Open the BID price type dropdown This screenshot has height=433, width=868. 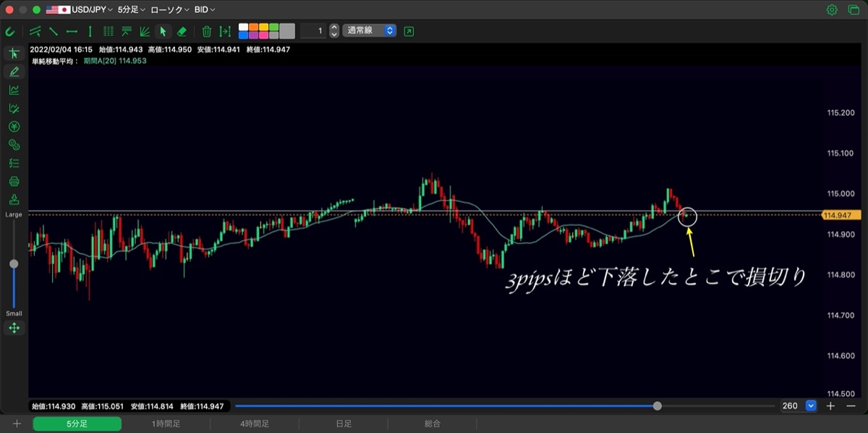205,10
